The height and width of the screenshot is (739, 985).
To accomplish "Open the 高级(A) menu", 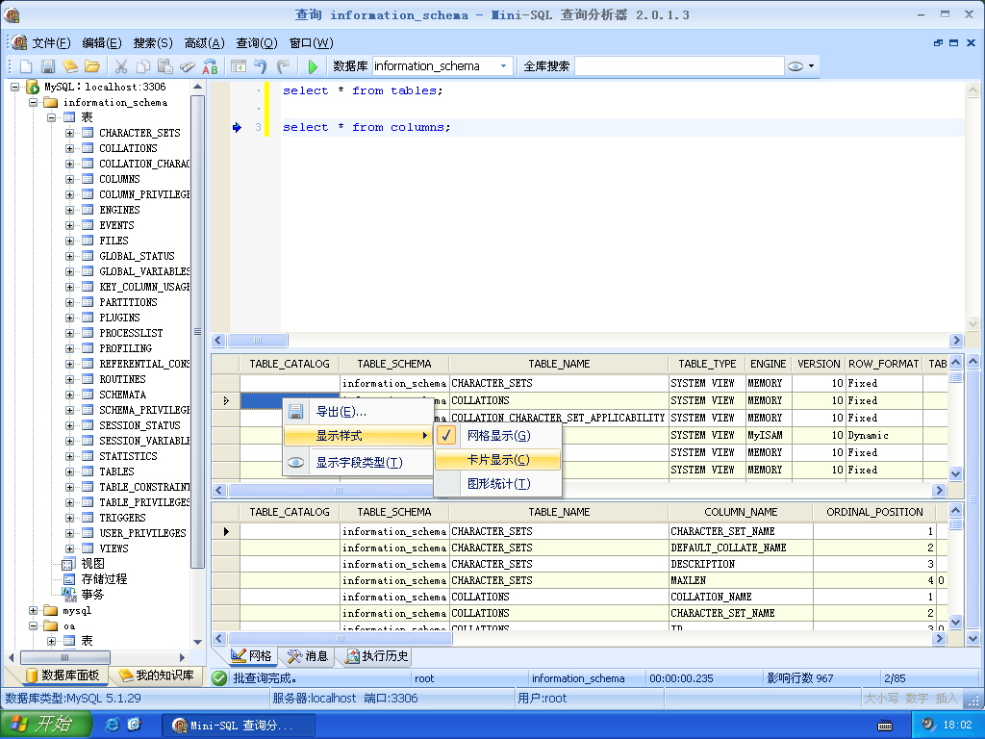I will coord(204,42).
